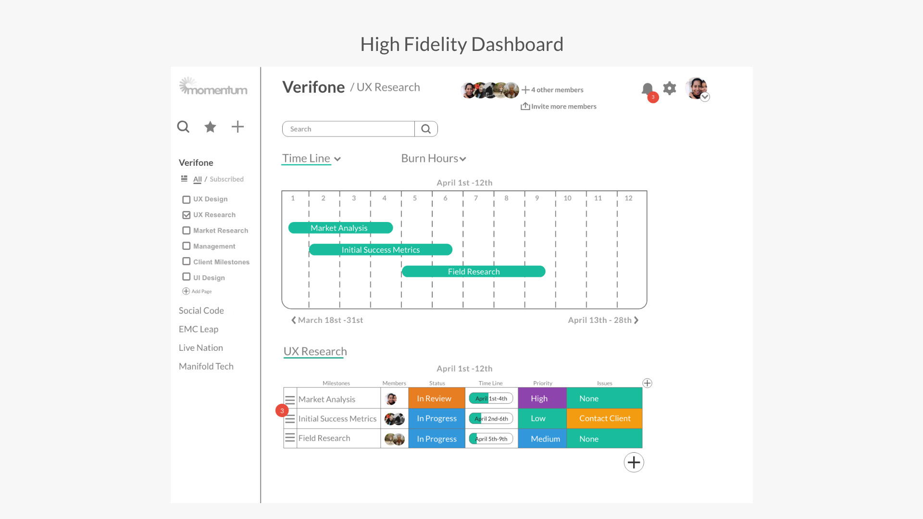Image resolution: width=923 pixels, height=519 pixels.
Task: Open the EMC Leap project
Action: coord(199,329)
